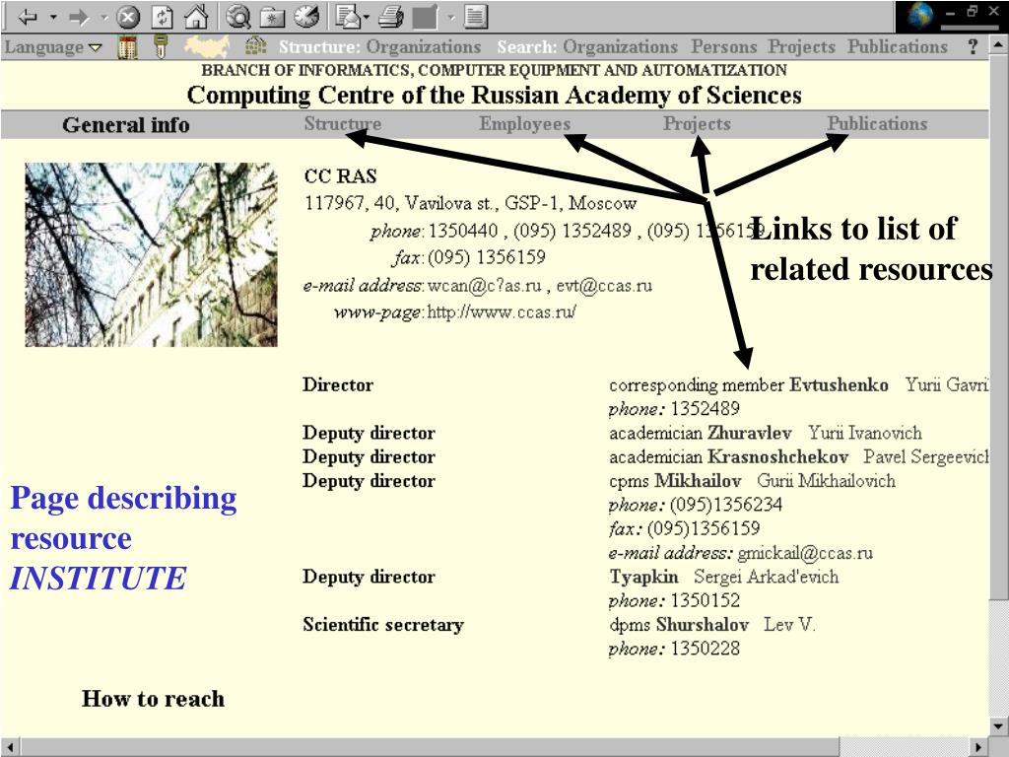1009x757 pixels.
Task: Click the question mark help icon
Action: click(973, 47)
